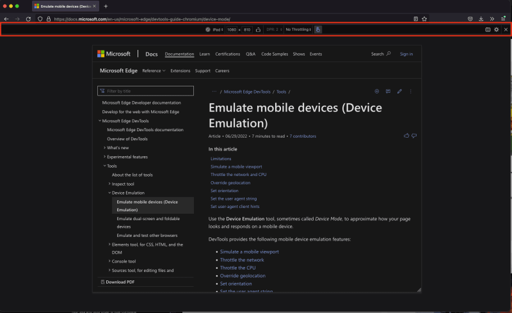Open the article more options vertical dots

point(411,92)
